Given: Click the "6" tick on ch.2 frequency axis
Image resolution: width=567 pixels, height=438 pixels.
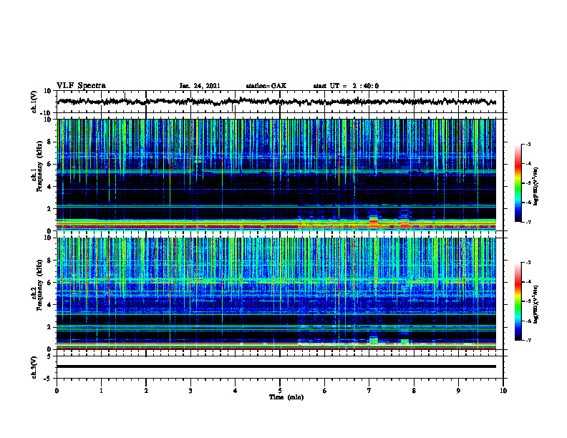Looking at the screenshot, I should click(x=49, y=283).
